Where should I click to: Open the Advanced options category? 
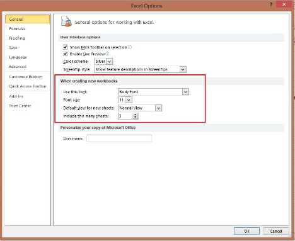pyautogui.click(x=18, y=67)
